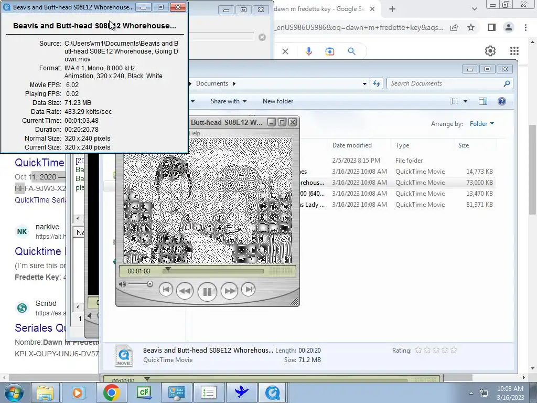Screen dimensions: 537x403
Task: Share this page icon in Chrome
Action: pyautogui.click(x=454, y=27)
